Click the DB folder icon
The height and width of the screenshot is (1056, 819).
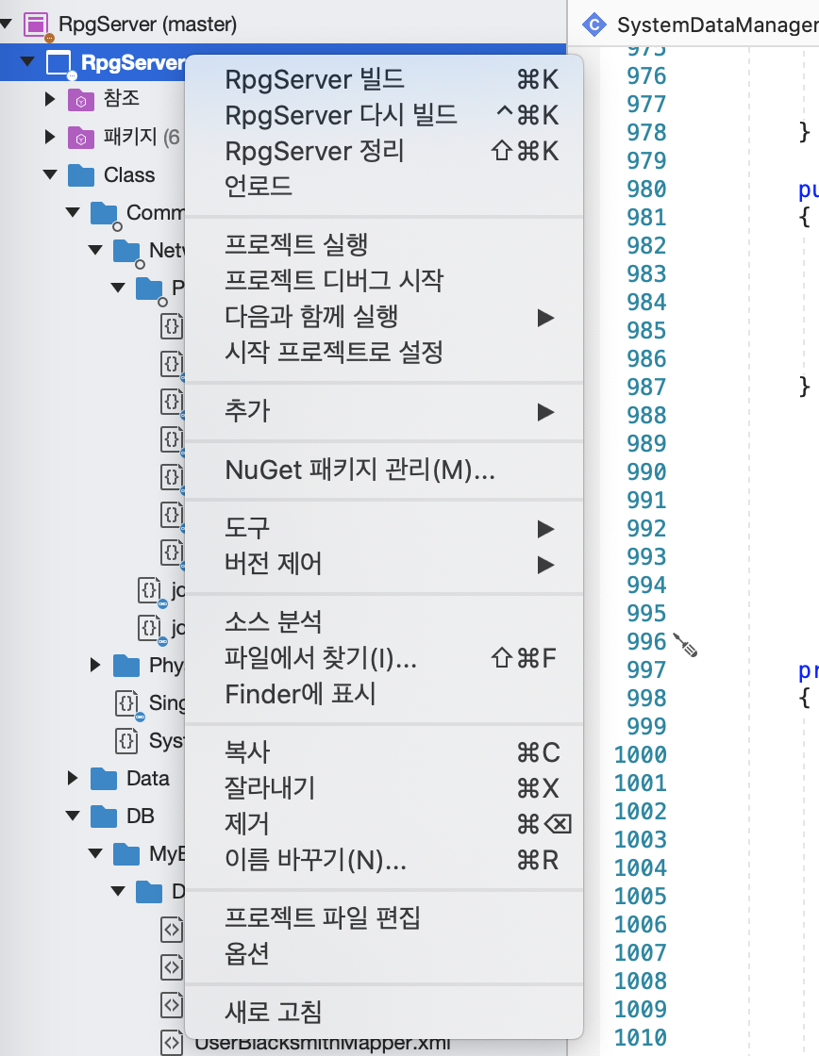[x=104, y=817]
